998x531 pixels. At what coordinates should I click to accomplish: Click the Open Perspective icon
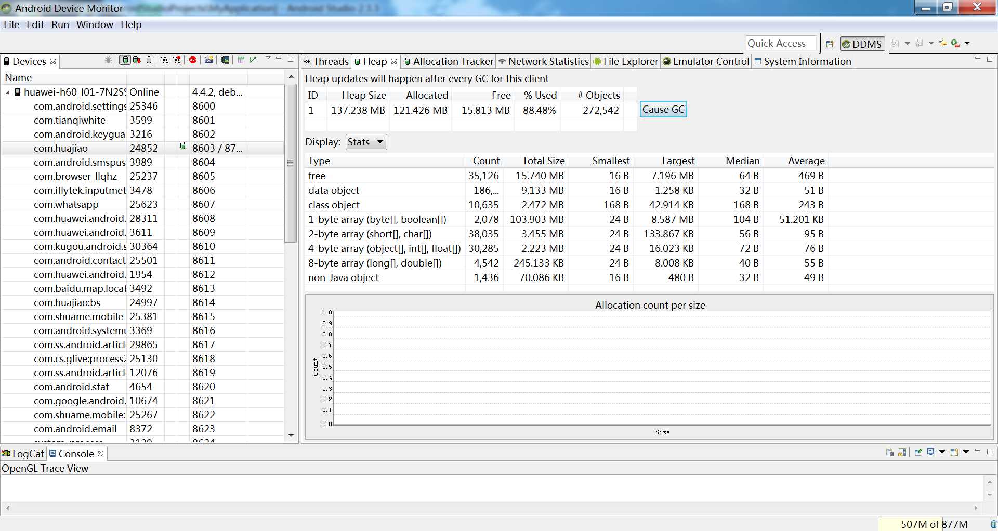click(x=830, y=44)
